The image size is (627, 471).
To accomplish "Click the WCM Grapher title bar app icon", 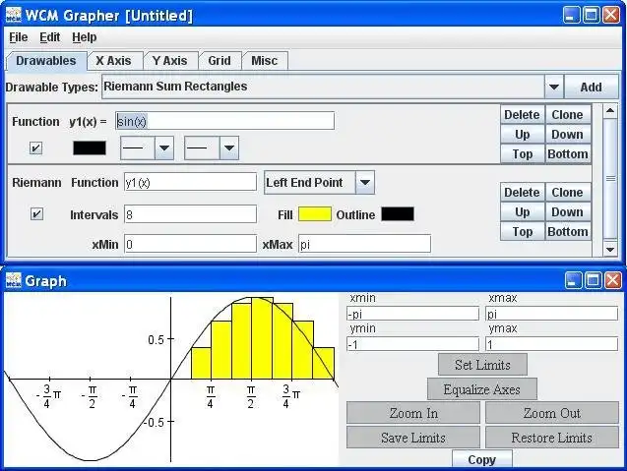I will click(14, 15).
